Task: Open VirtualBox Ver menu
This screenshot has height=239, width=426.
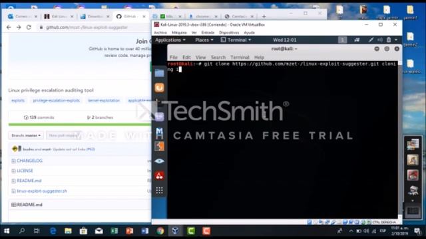Action: pyautogui.click(x=194, y=33)
